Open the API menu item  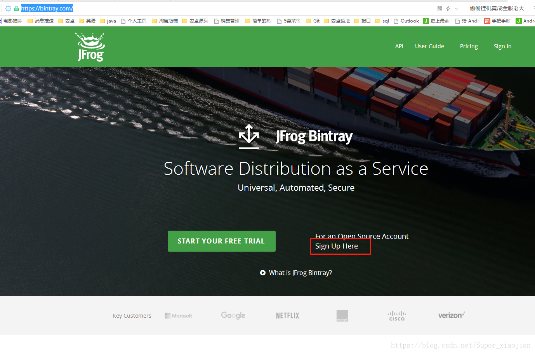[x=399, y=46]
